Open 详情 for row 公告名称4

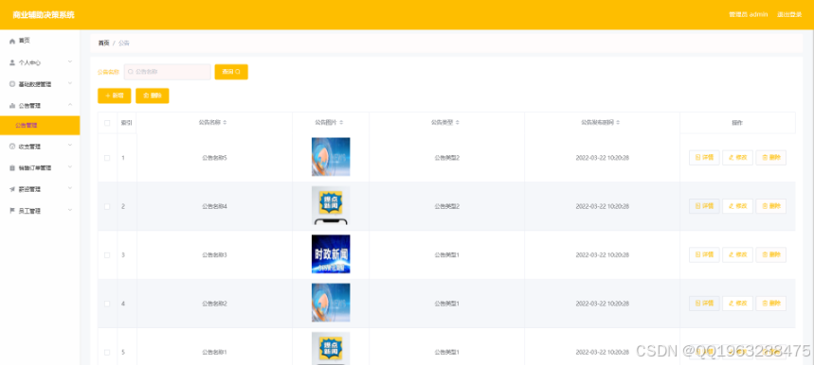(x=704, y=206)
